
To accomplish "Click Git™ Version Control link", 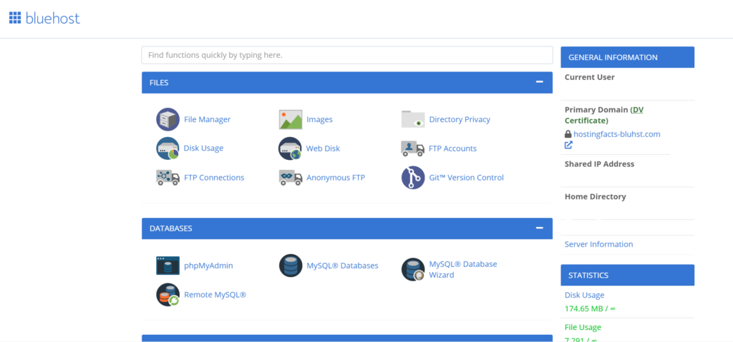I will click(x=467, y=178).
